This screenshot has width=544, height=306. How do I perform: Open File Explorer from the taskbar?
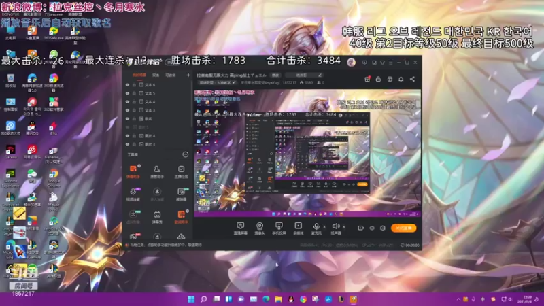(278, 299)
